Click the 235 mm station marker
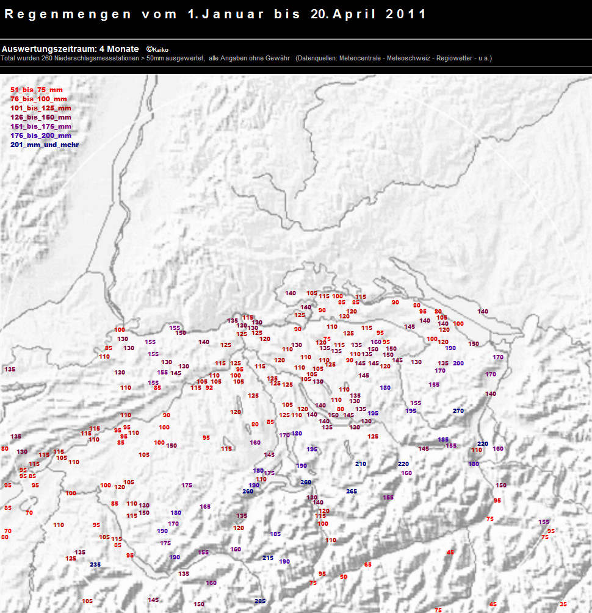 coord(95,565)
